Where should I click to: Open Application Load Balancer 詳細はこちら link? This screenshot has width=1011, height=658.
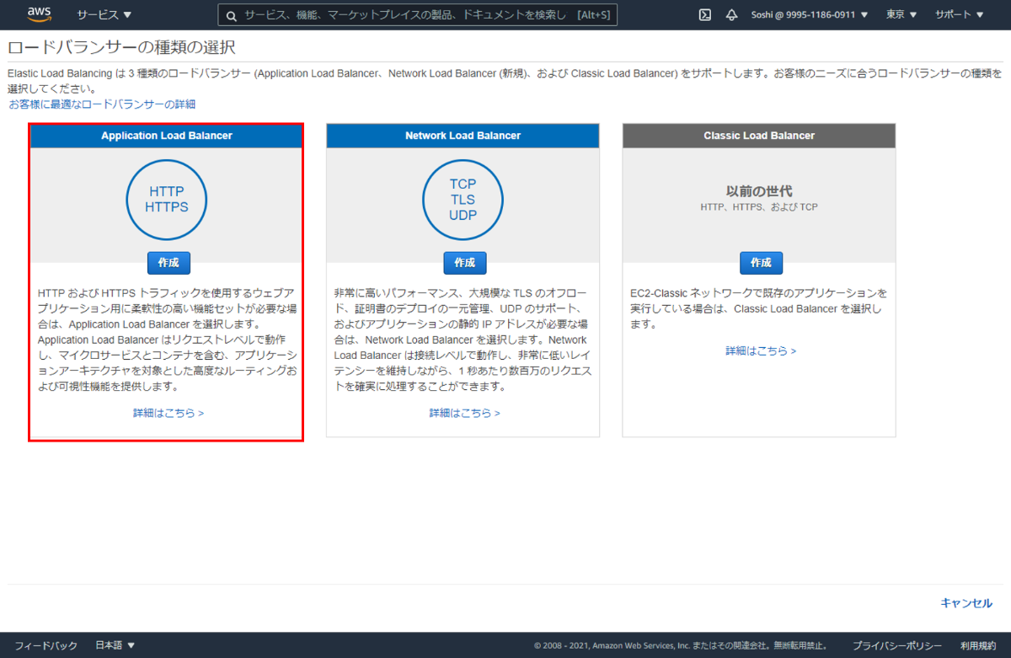click(x=168, y=413)
